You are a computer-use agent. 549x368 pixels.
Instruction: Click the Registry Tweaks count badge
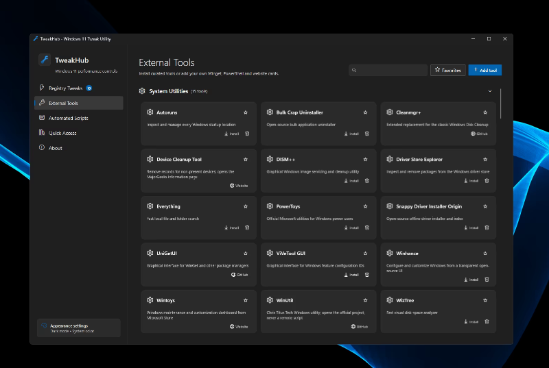coord(89,88)
